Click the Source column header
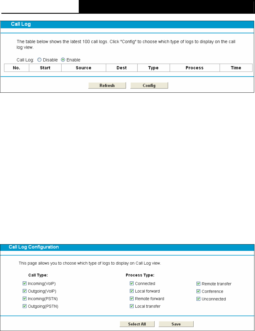 pyautogui.click(x=84, y=68)
